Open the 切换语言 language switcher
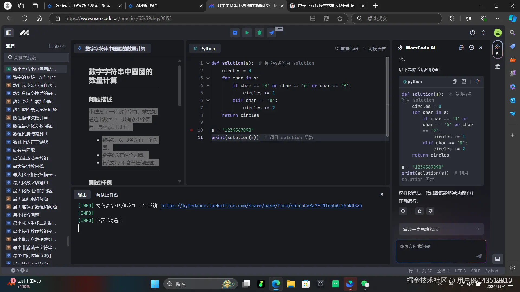520x292 pixels. point(374,48)
